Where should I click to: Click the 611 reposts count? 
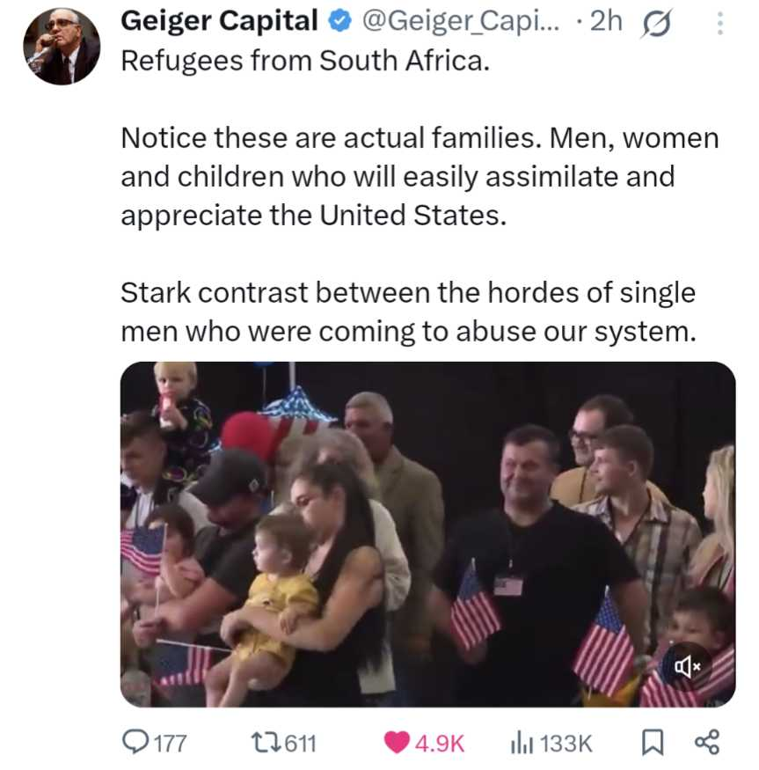tap(301, 743)
